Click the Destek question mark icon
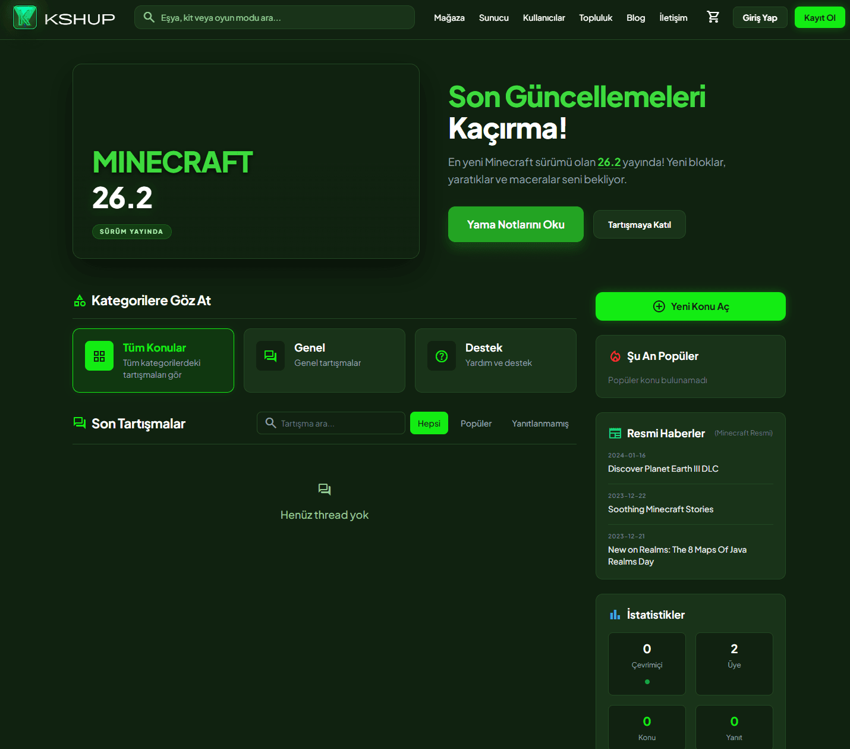Screen dimensions: 850x749 pos(442,356)
